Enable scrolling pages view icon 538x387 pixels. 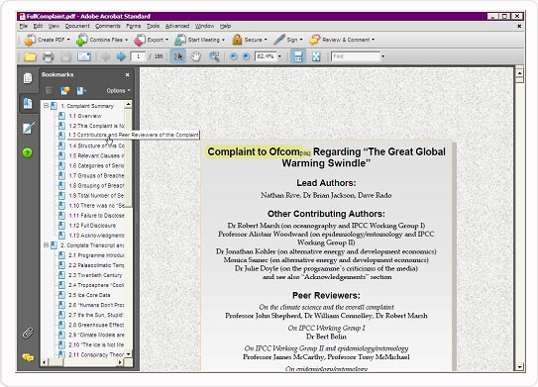click(x=298, y=56)
